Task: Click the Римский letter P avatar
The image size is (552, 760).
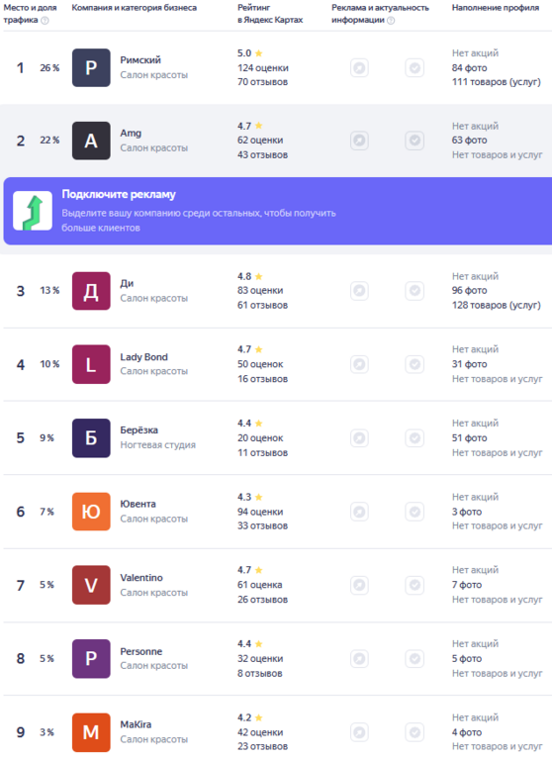Action: click(91, 68)
